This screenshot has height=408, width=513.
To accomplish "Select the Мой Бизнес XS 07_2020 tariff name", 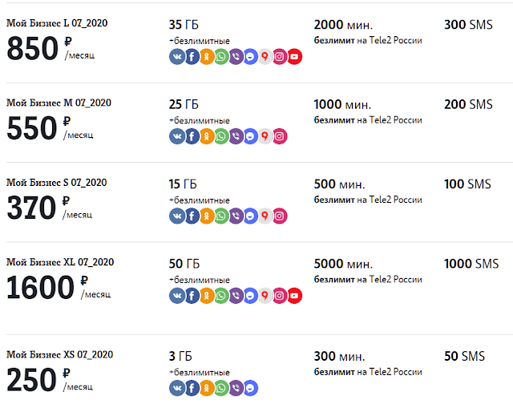I will pyautogui.click(x=60, y=354).
